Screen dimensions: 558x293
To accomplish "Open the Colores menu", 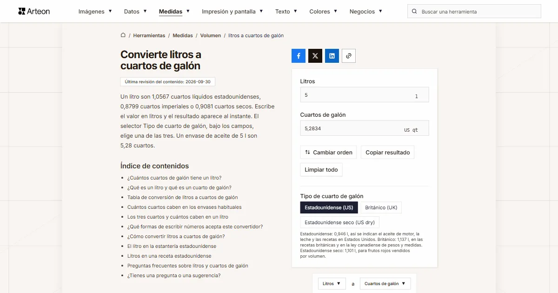I will pyautogui.click(x=324, y=12).
